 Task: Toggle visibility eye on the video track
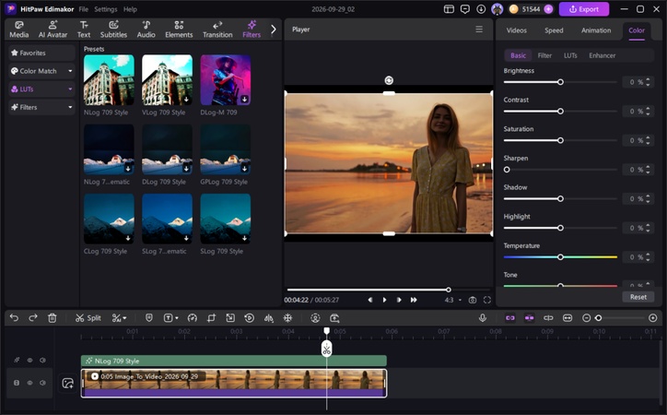[29, 383]
